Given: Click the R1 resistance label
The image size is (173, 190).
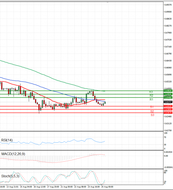Looking at the screenshot, I should (x=151, y=99).
